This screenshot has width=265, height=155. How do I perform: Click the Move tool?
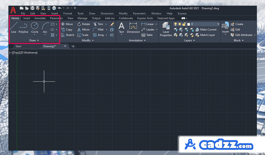pyautogui.click(x=67, y=24)
